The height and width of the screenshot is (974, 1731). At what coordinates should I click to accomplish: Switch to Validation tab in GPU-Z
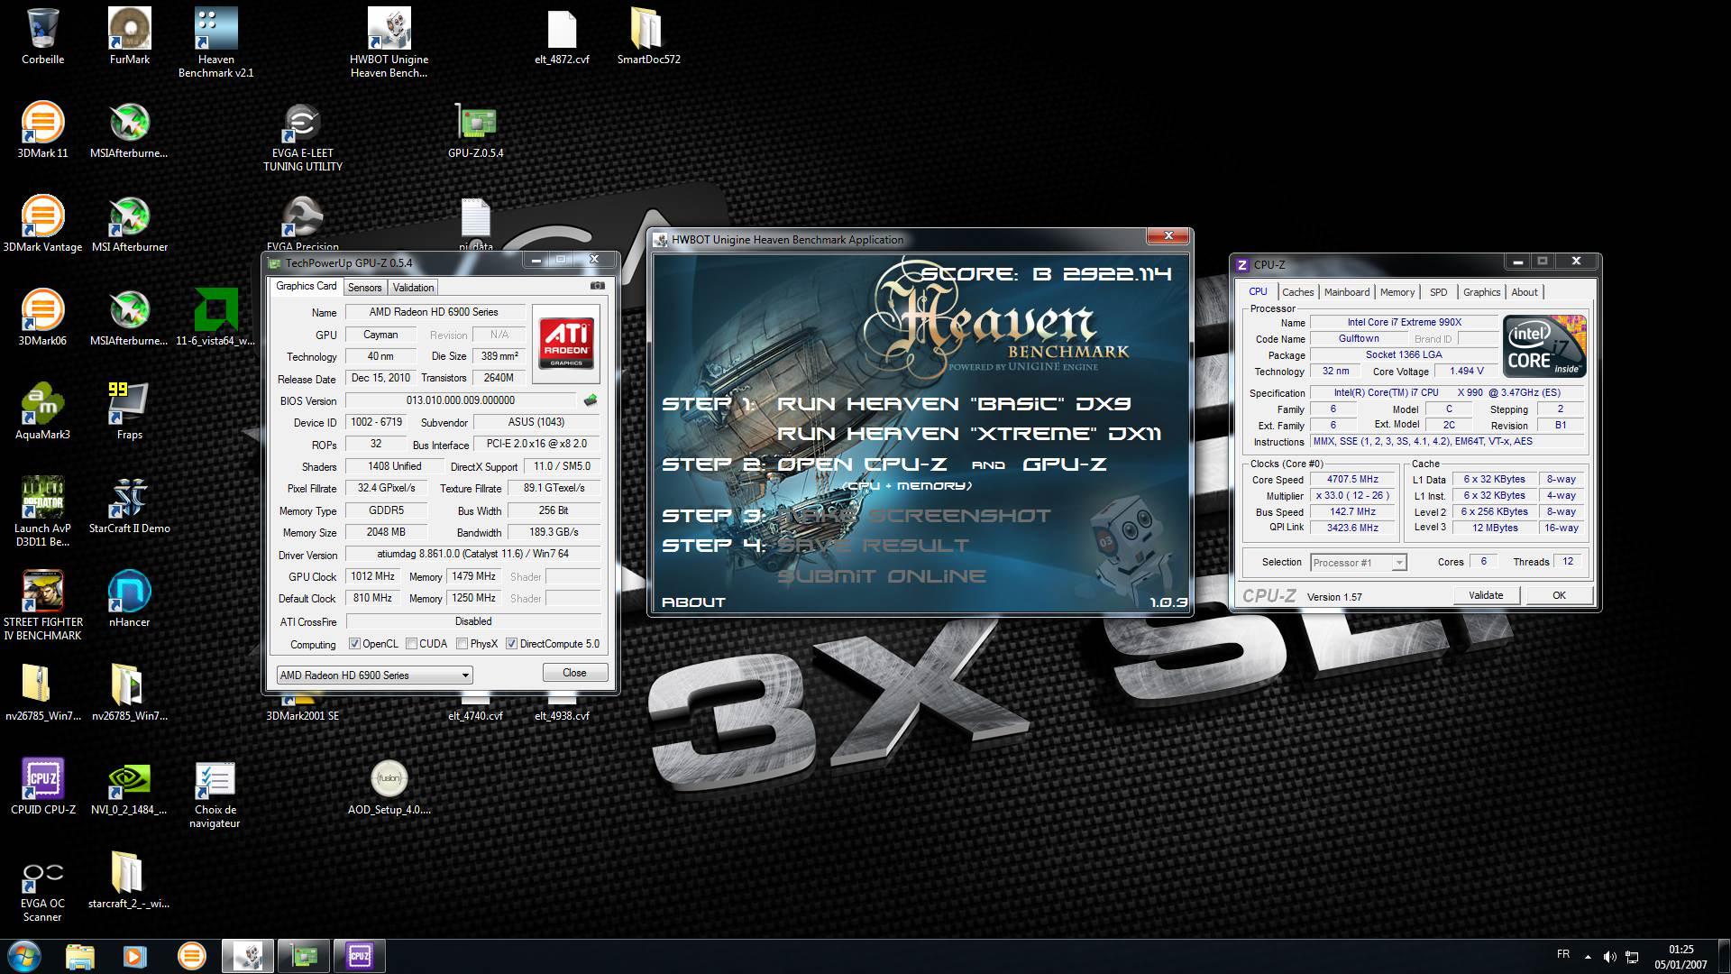click(x=413, y=288)
